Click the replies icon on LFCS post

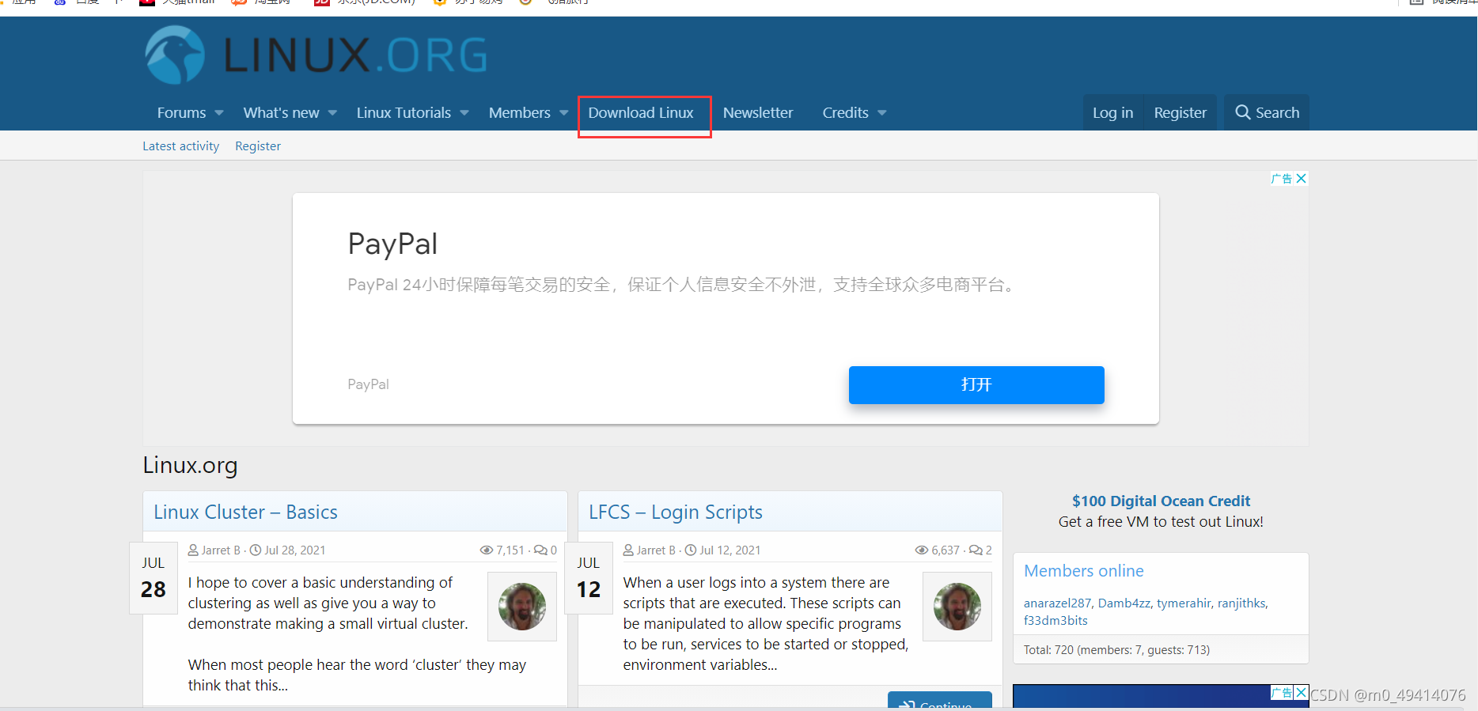click(x=976, y=550)
